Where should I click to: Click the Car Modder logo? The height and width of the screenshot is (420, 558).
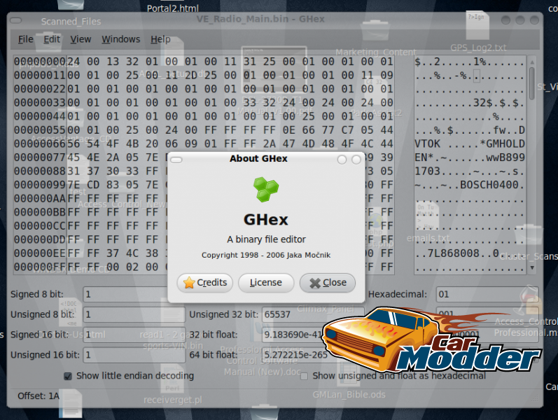click(433, 340)
